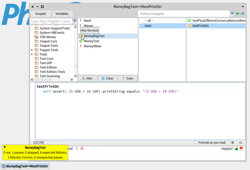Show the class hierarchy with Hier.

click(88, 78)
